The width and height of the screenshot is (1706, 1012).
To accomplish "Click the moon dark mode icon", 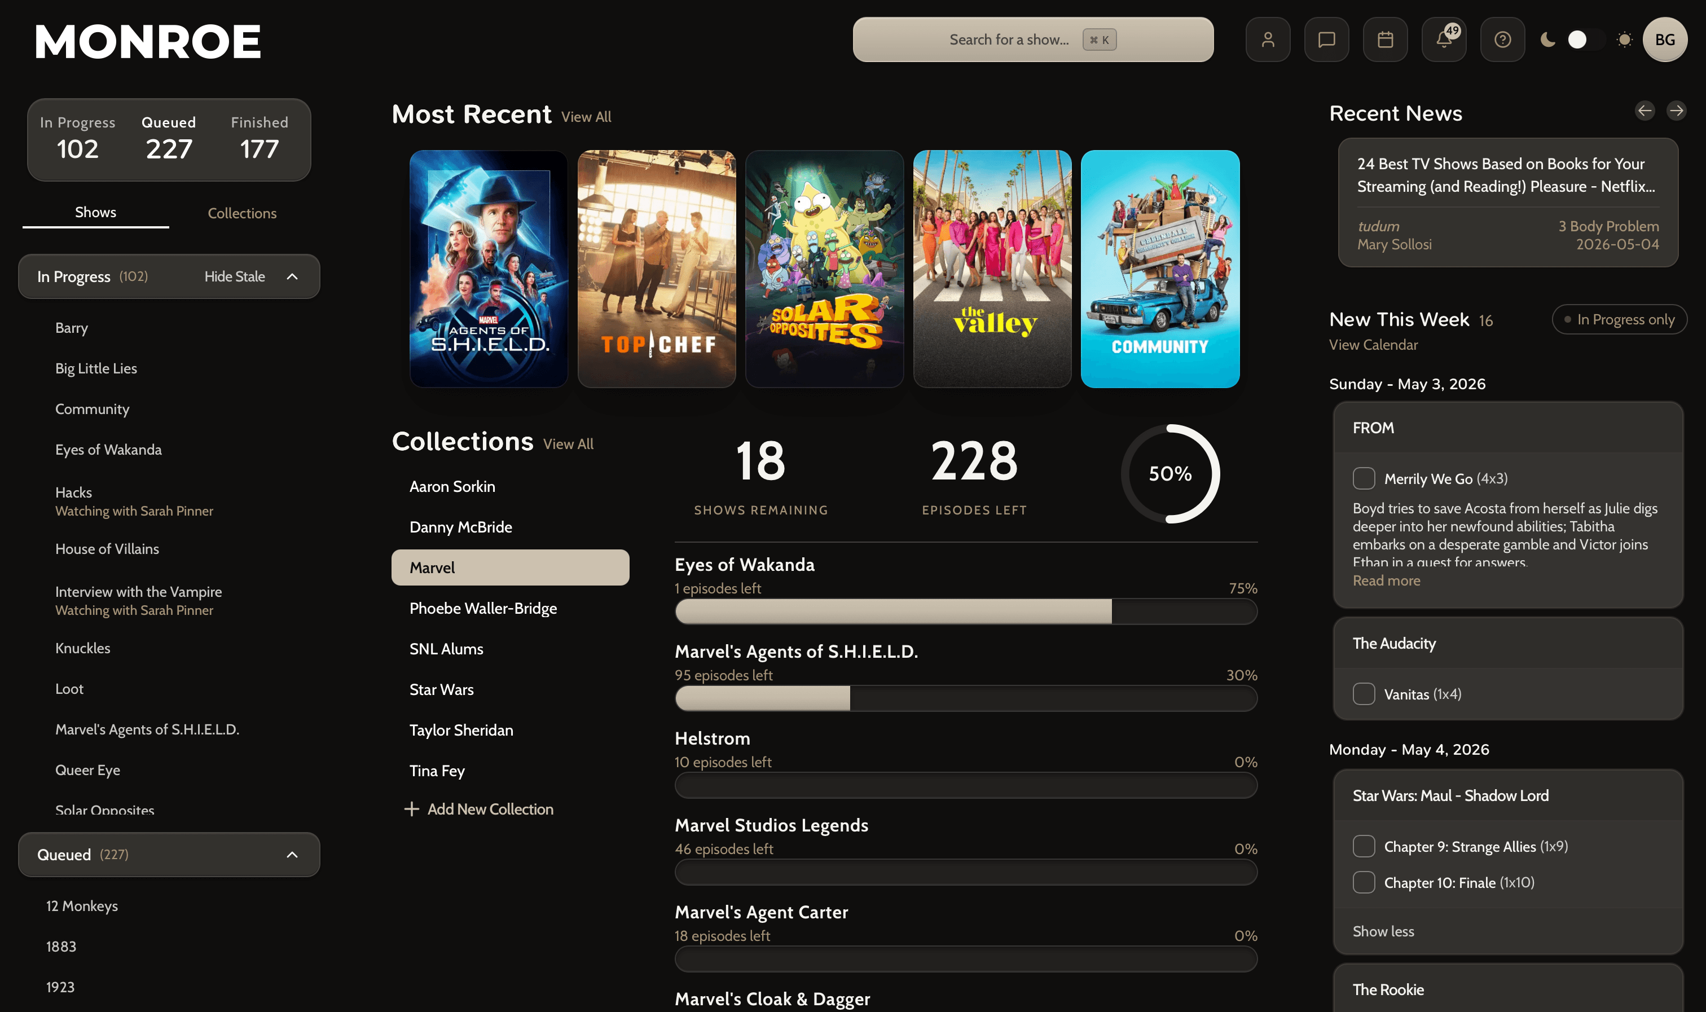I will click(1548, 39).
